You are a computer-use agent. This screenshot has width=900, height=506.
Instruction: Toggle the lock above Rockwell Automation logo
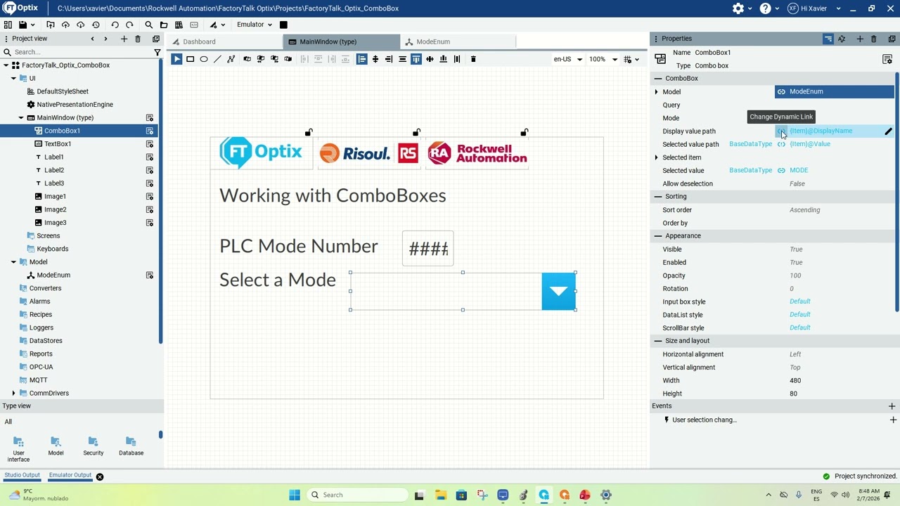[524, 132]
